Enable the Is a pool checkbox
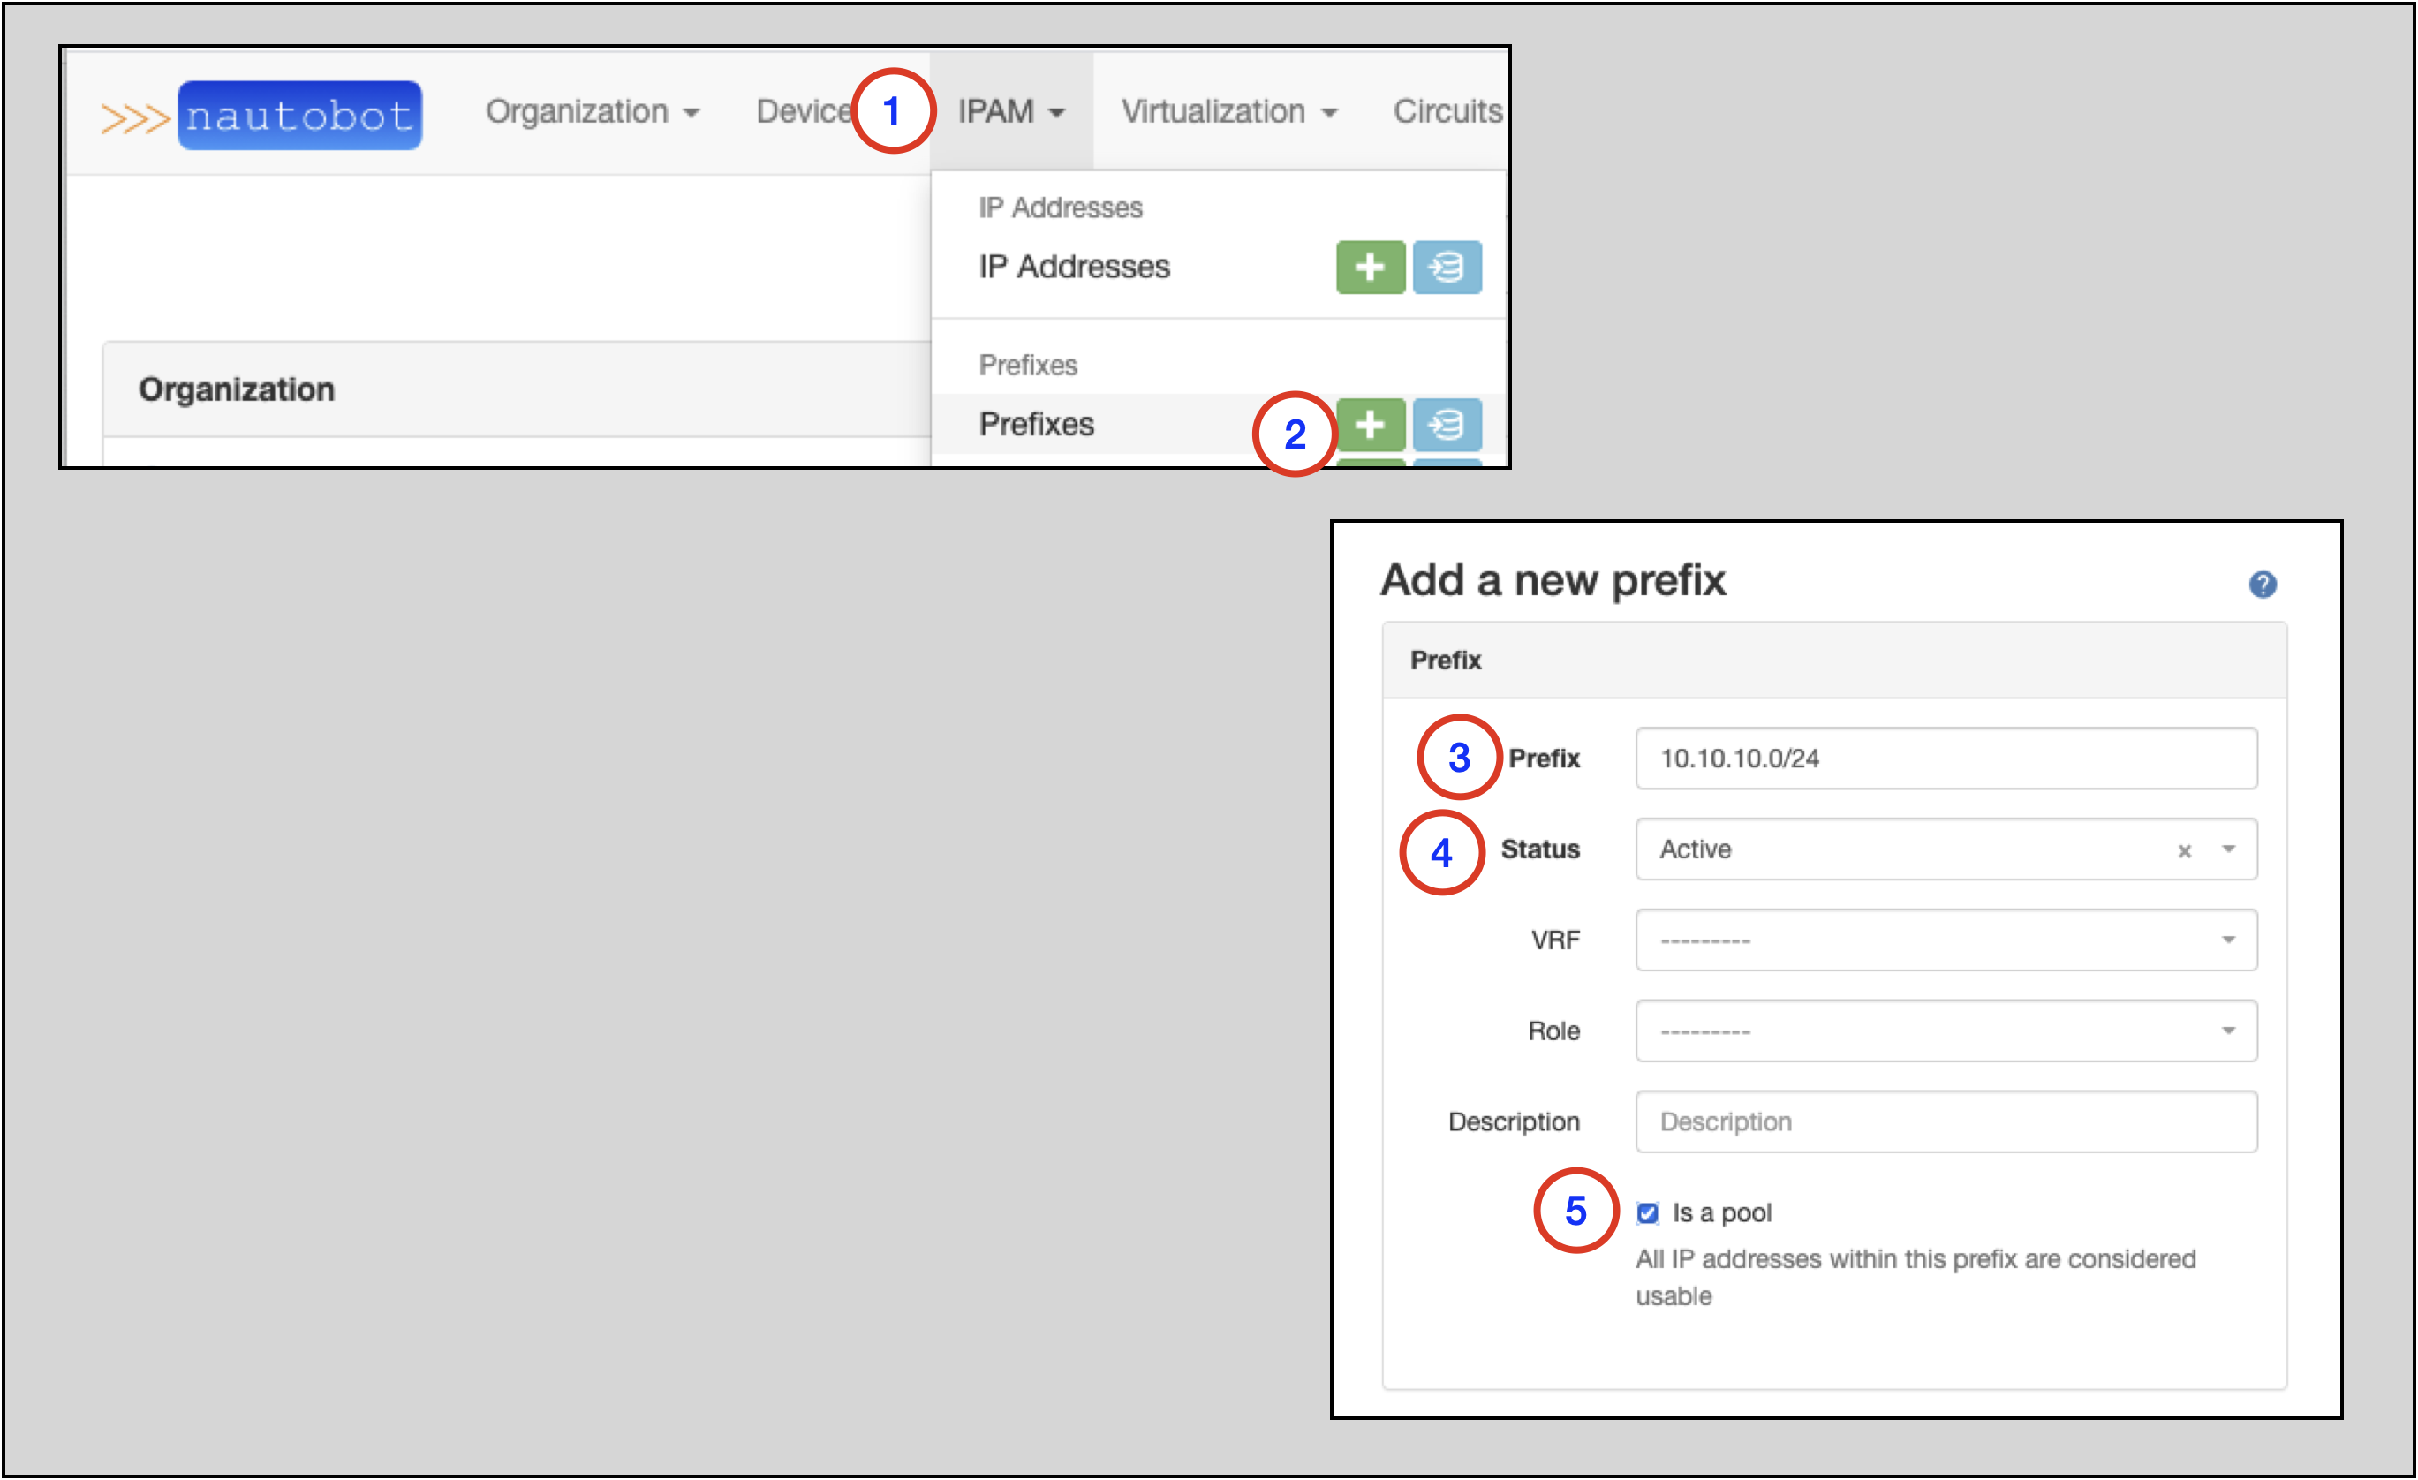Screen dimensions: 2418x1480 1648,1213
